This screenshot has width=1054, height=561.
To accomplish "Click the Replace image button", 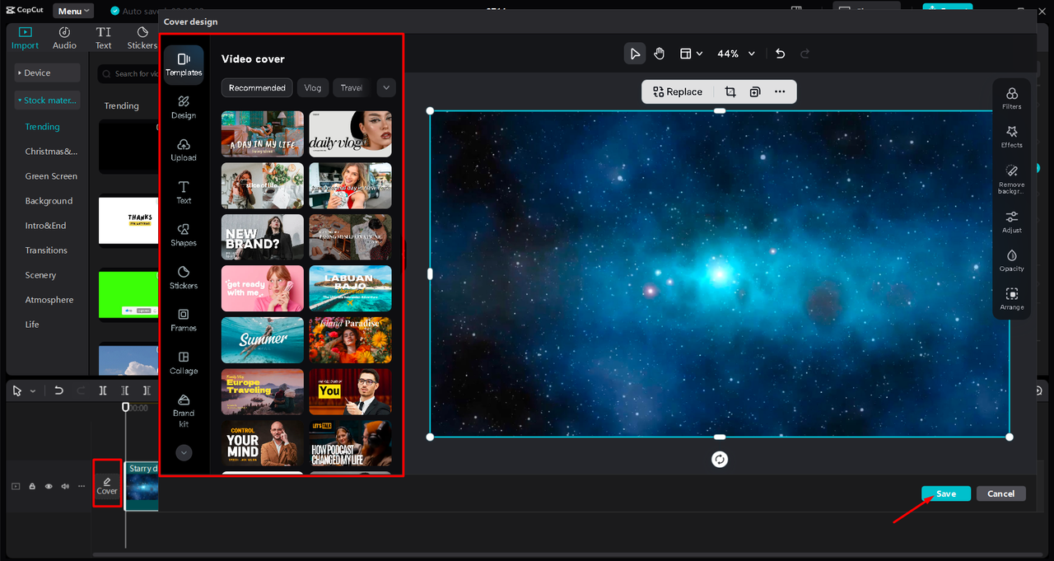I will 678,91.
